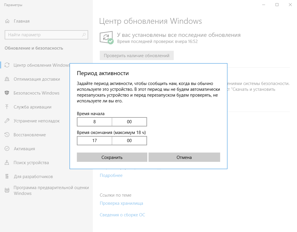Click the magnifier icon in the search box
Screen dimensions: 297x232
point(84,35)
